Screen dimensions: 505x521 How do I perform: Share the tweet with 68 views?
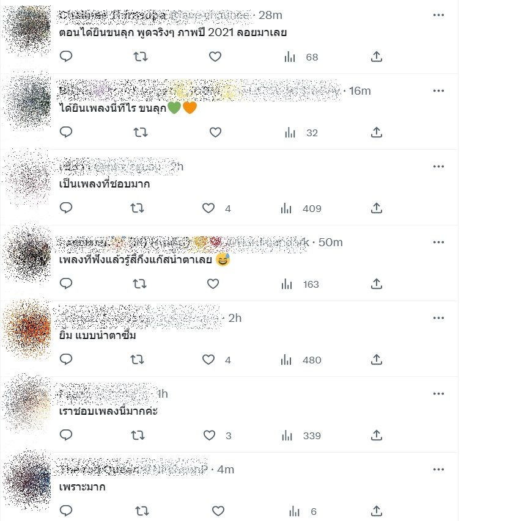tap(376, 56)
